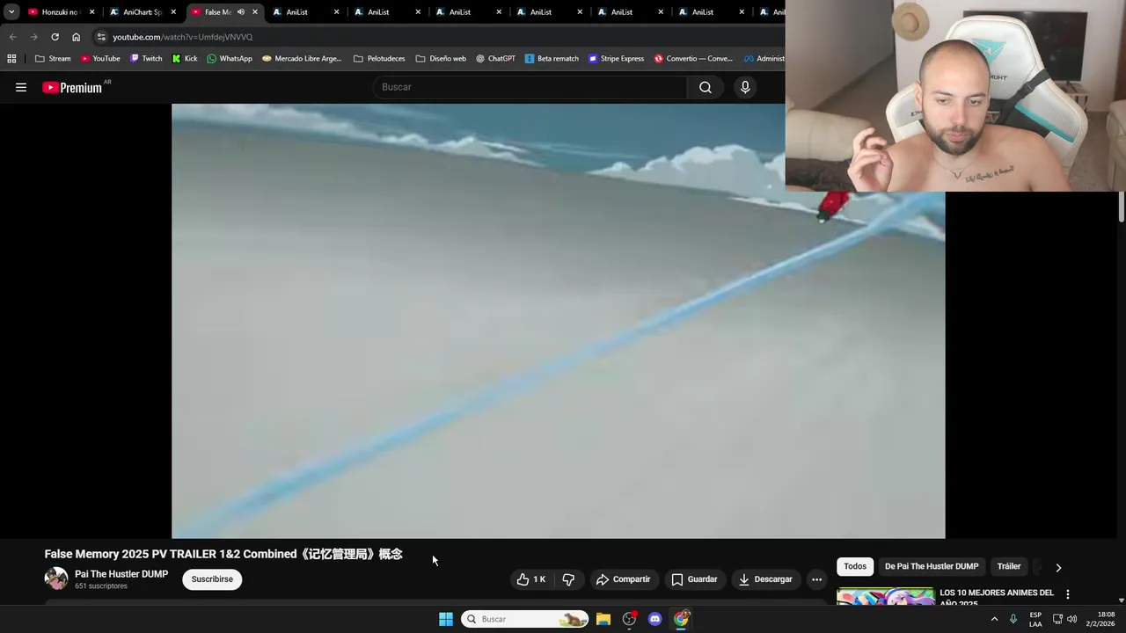Open ESP LAA keyboard language switcher
The width and height of the screenshot is (1126, 633).
(1035, 619)
